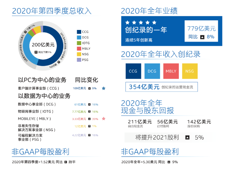The height and width of the screenshot is (170, 229).
Task: Click the yellow NSG donut segment
Action: click(38, 30)
